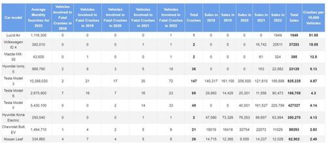Click Tesla Model 3 crash rate '4.87'
The height and width of the screenshot is (145, 327).
click(314, 81)
